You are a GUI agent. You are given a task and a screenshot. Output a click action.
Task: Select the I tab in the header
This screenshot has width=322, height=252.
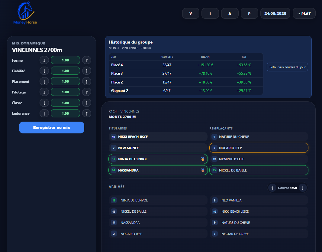(x=210, y=13)
